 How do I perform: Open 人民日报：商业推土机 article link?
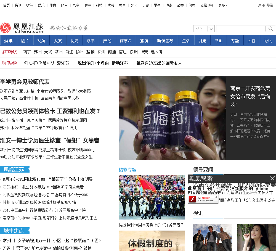pyautogui.click(x=39, y=98)
